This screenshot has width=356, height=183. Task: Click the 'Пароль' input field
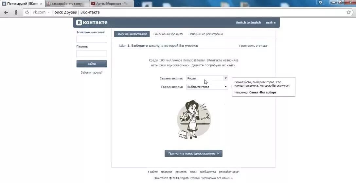pos(92,54)
